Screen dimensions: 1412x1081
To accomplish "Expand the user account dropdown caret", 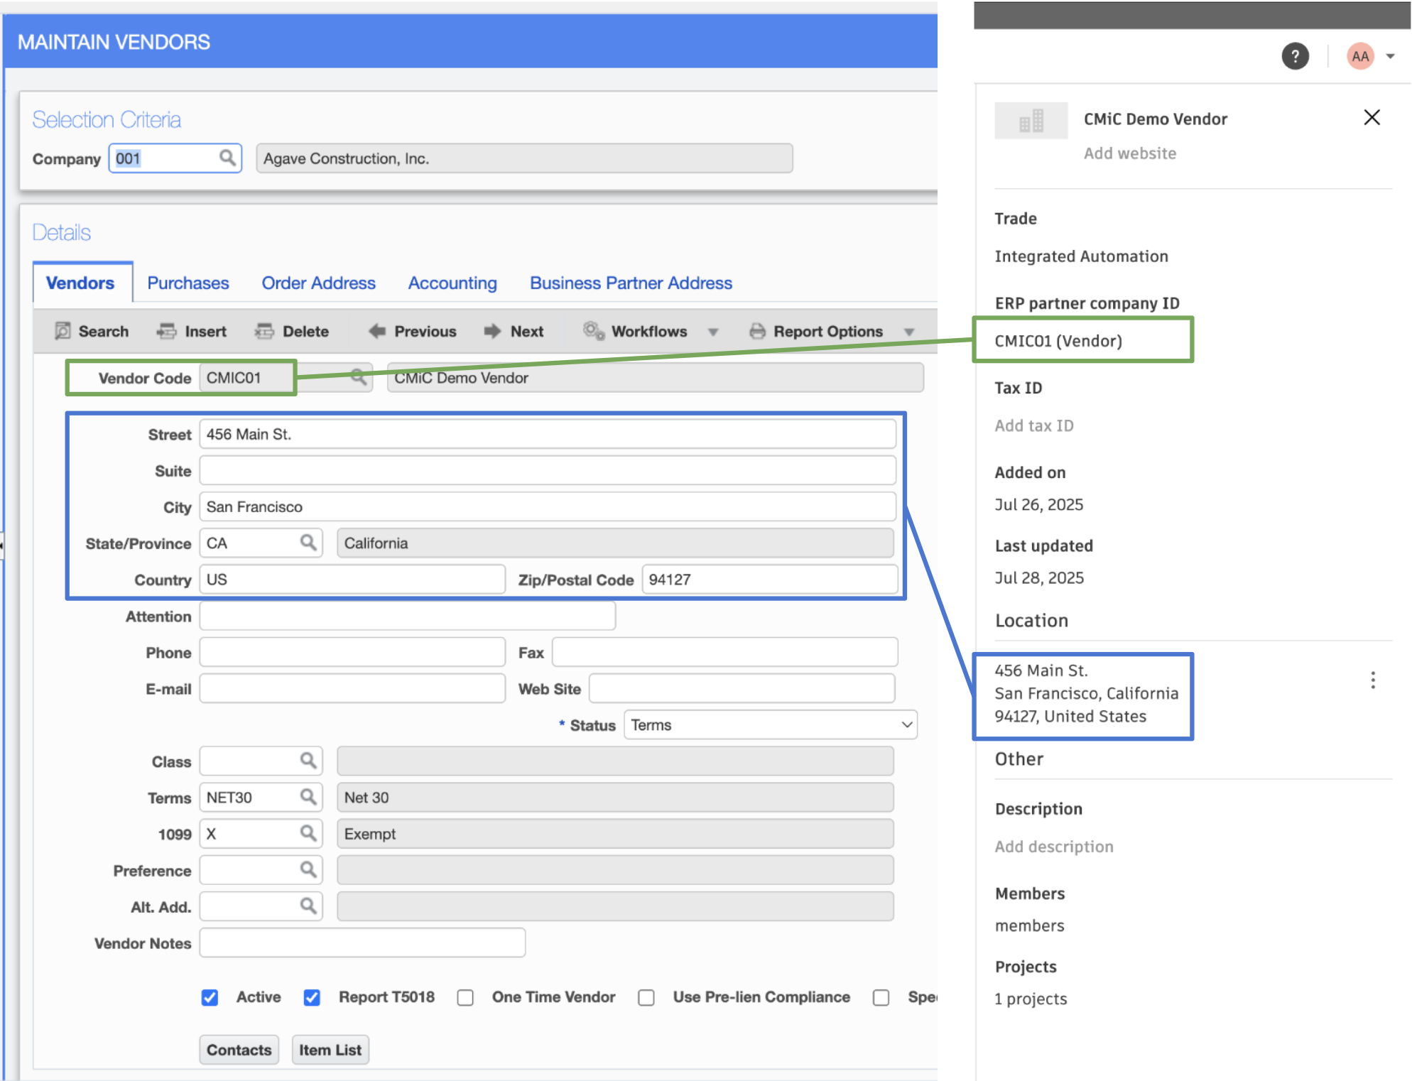I will click(x=1390, y=56).
